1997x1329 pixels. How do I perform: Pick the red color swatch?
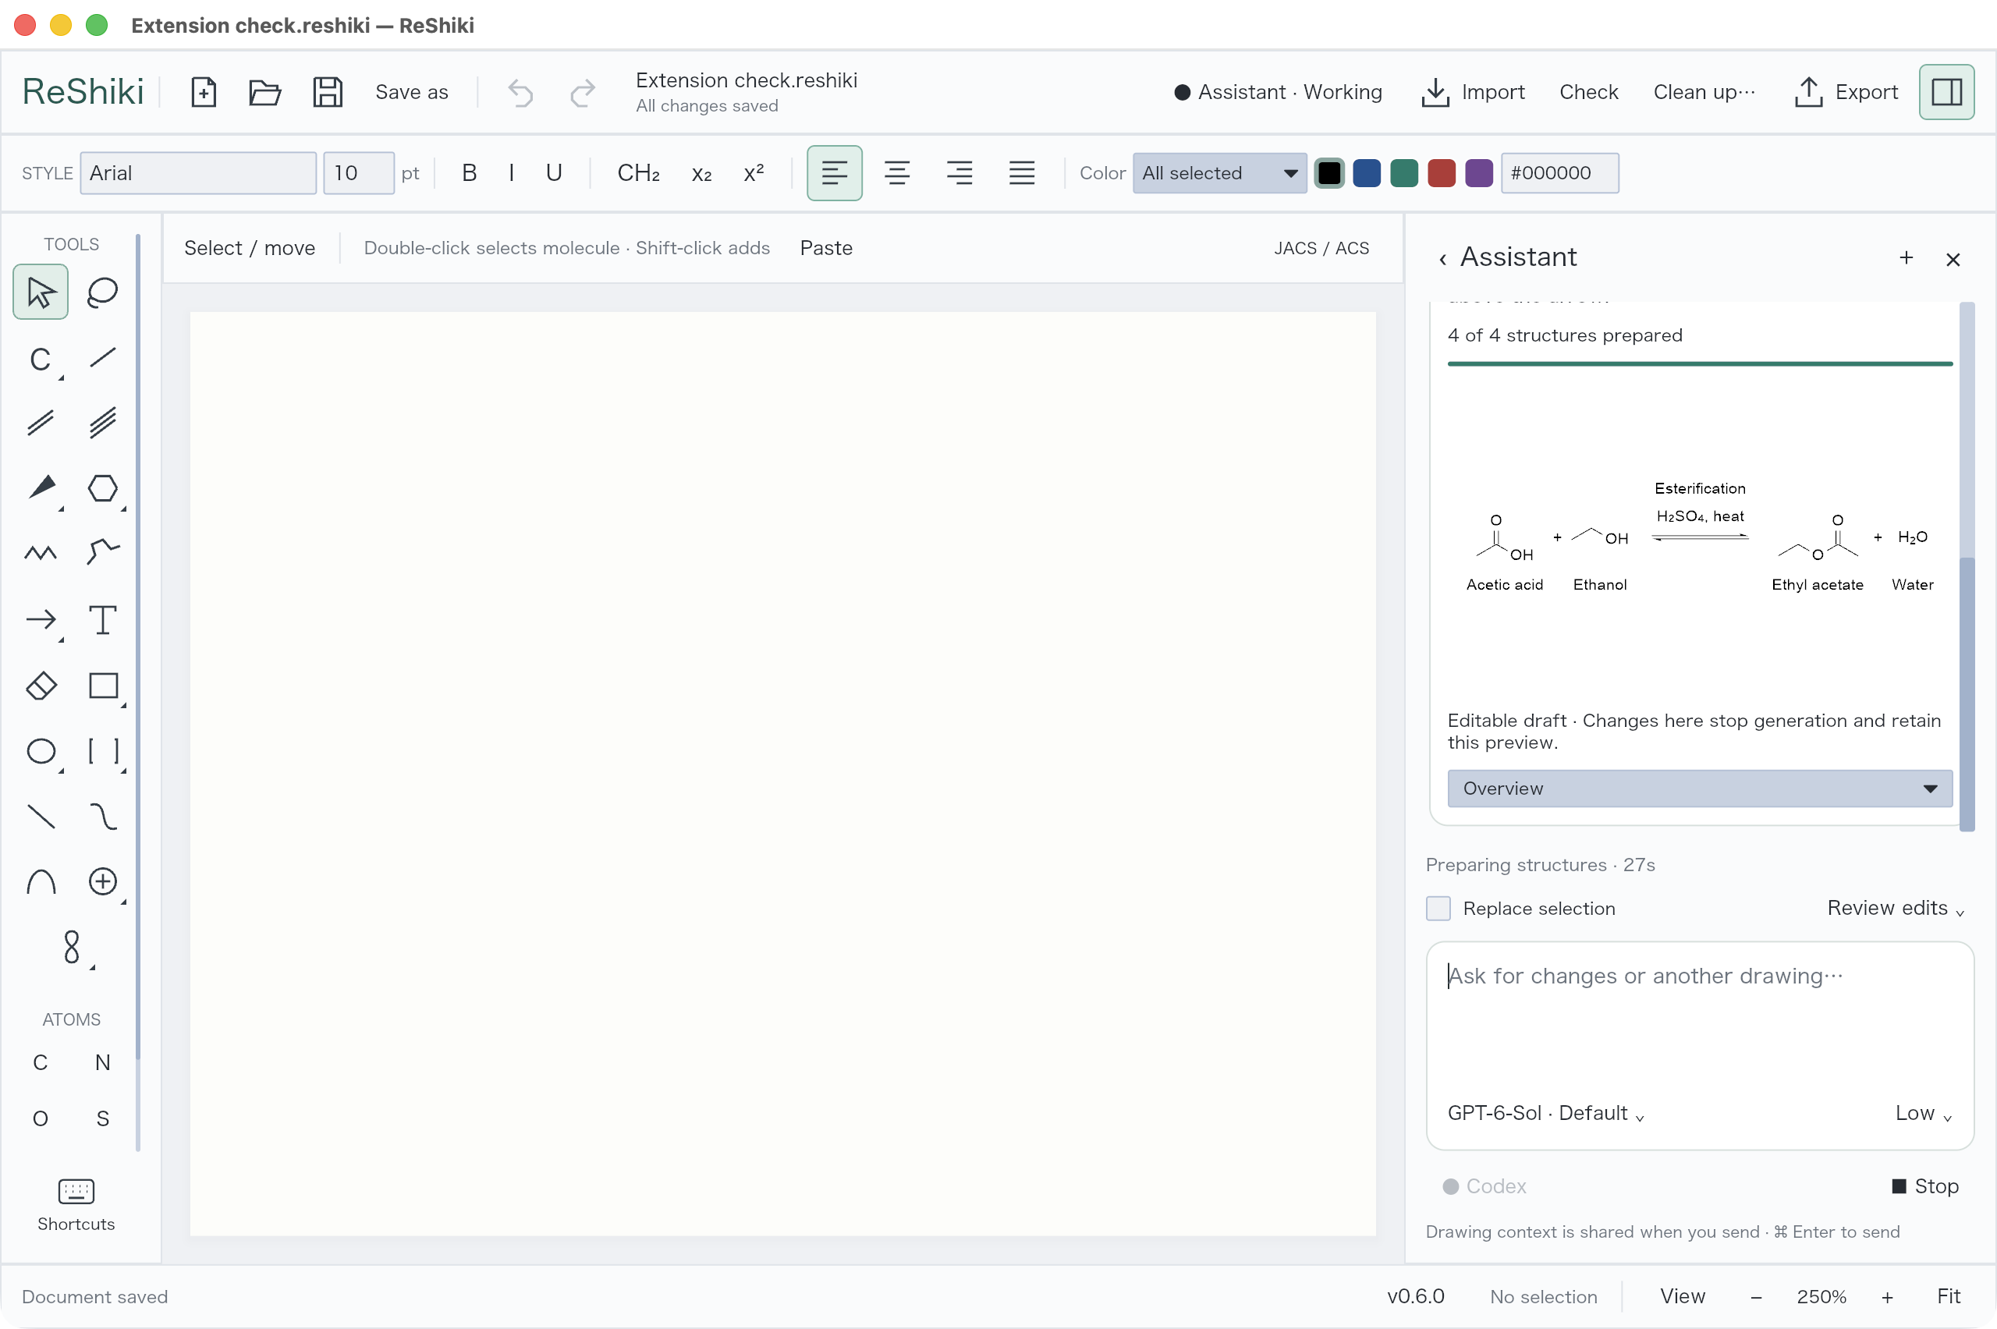tap(1441, 173)
